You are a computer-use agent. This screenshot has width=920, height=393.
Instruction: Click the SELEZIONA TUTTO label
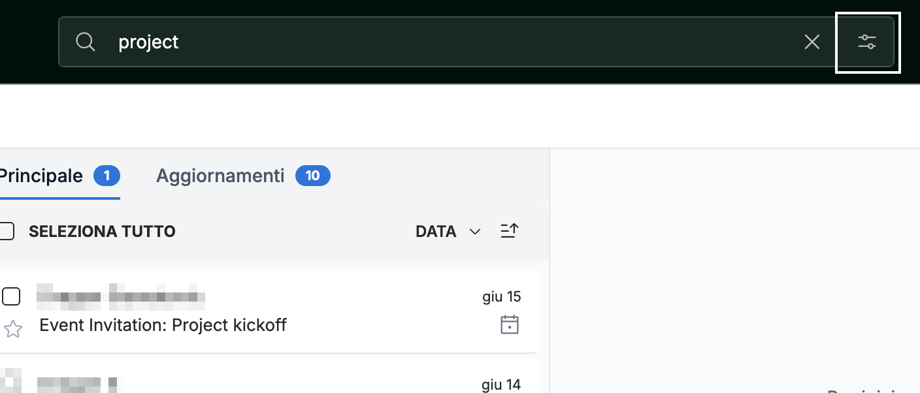pyautogui.click(x=102, y=231)
